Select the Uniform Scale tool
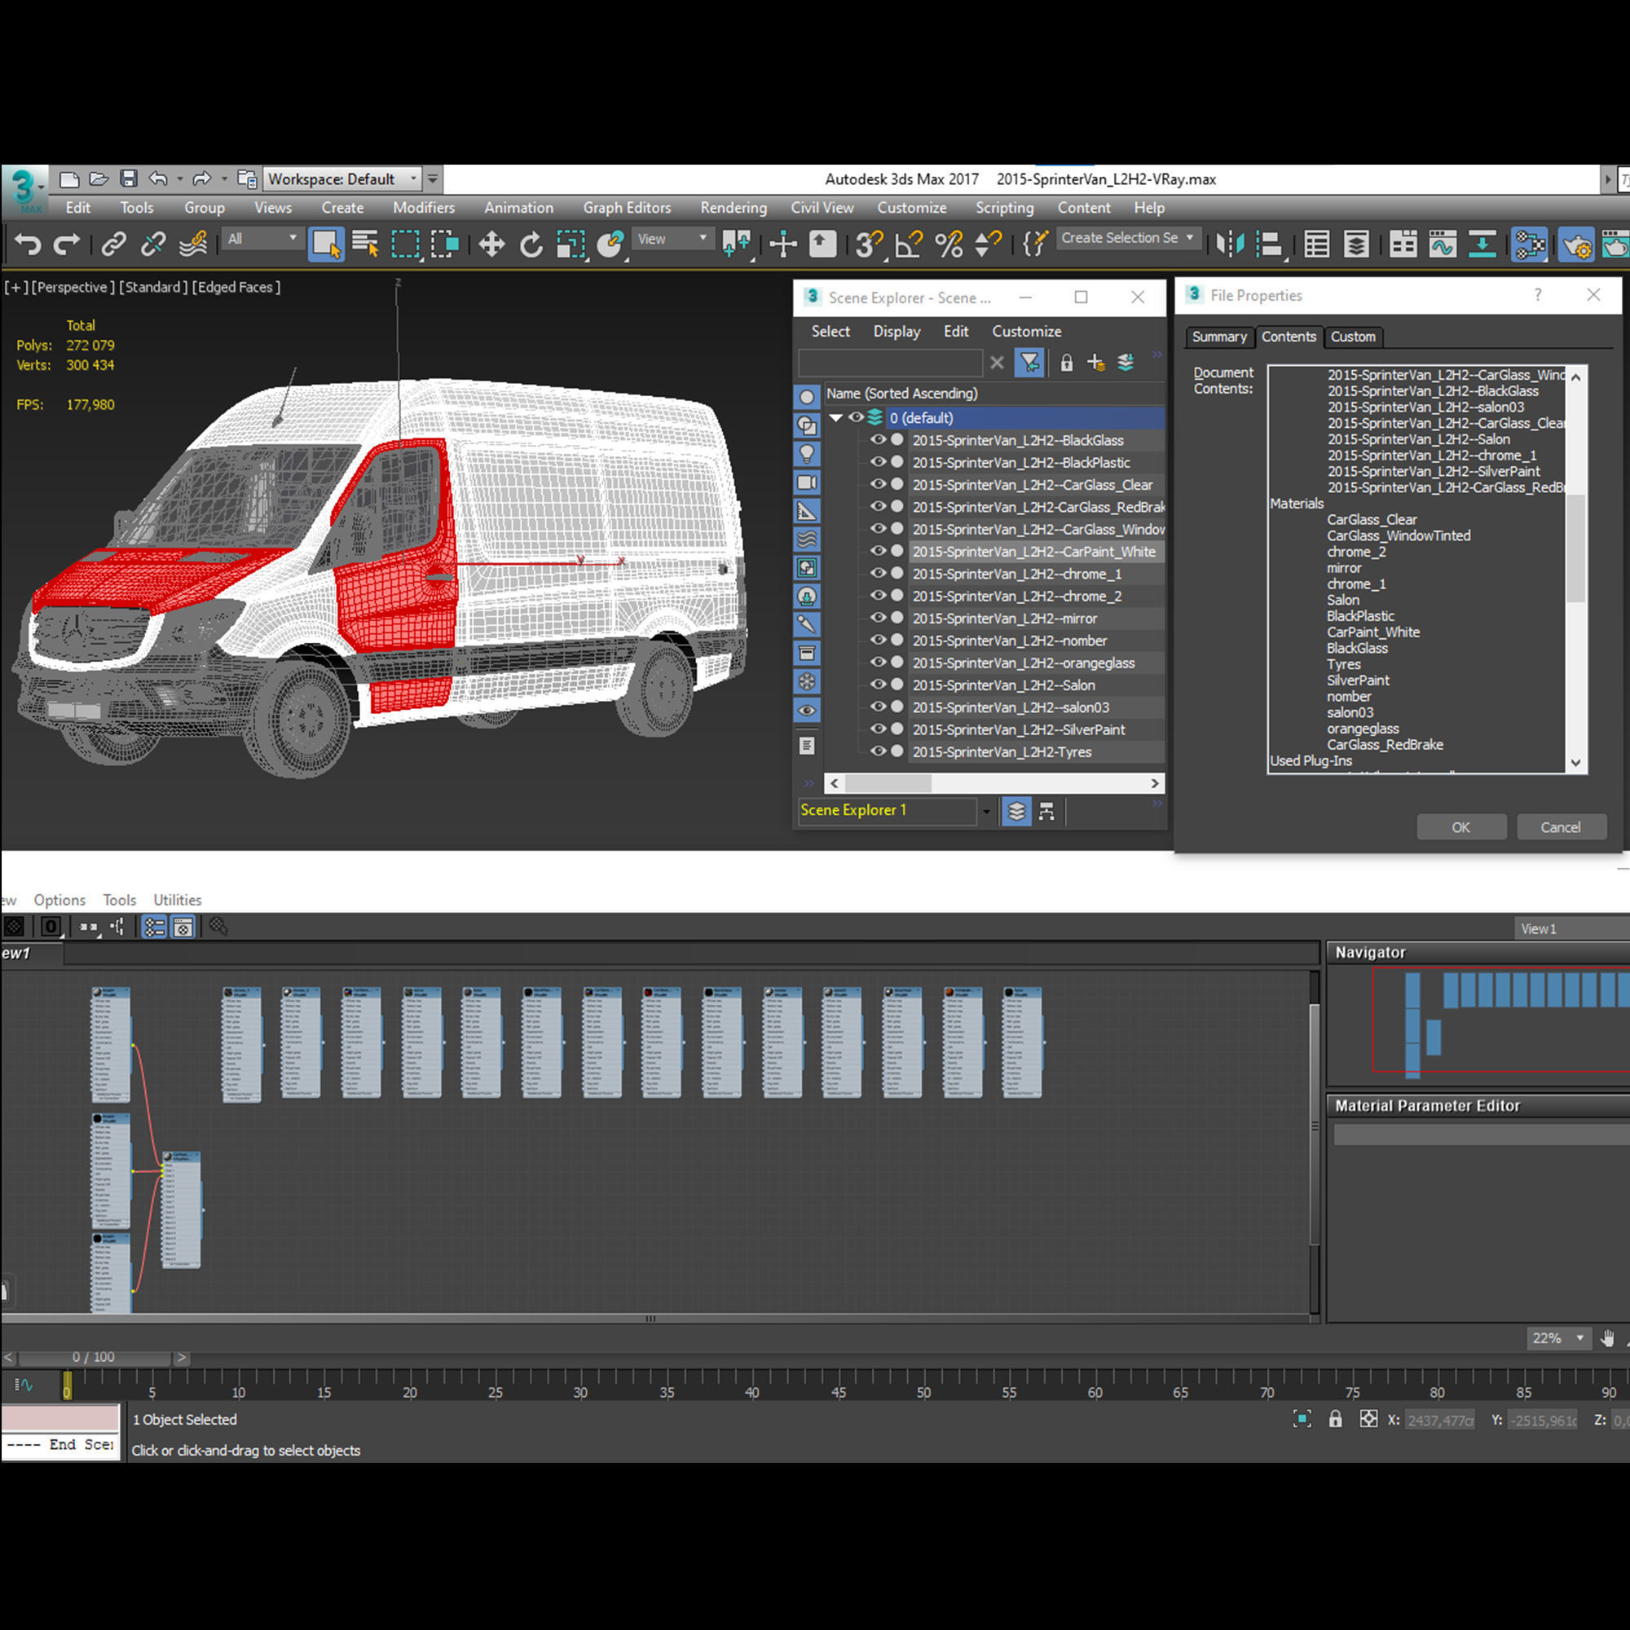1630x1630 pixels. point(571,244)
